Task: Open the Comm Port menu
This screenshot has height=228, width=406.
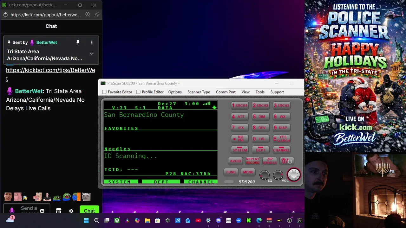Action: [x=226, y=92]
